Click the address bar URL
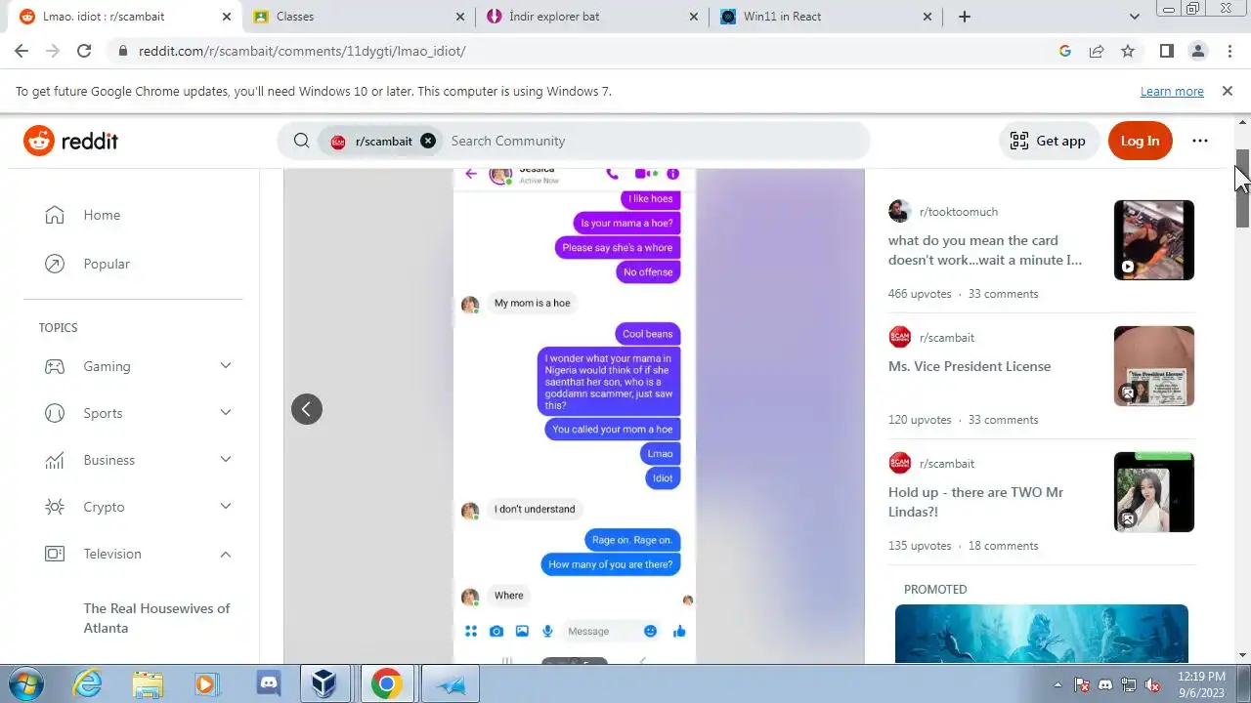Screen dimensions: 1251x703 click(x=302, y=51)
